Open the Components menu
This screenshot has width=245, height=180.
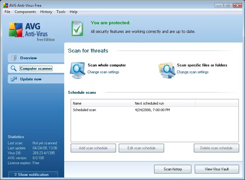coord(25,12)
